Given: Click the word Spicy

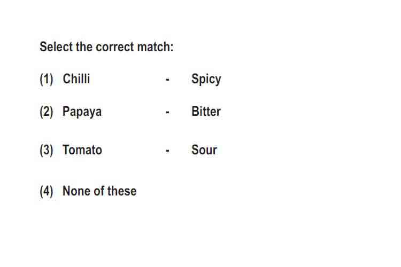Looking at the screenshot, I should point(206,79).
